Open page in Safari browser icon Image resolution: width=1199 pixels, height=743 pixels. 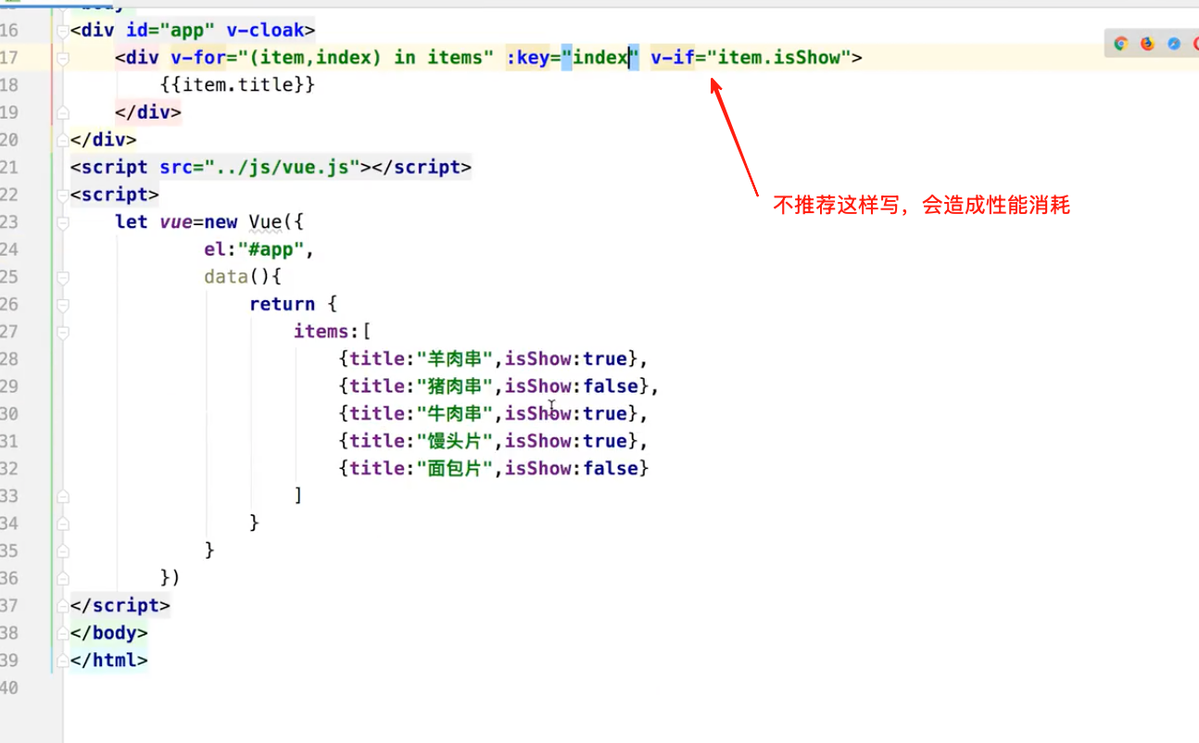(x=1174, y=44)
